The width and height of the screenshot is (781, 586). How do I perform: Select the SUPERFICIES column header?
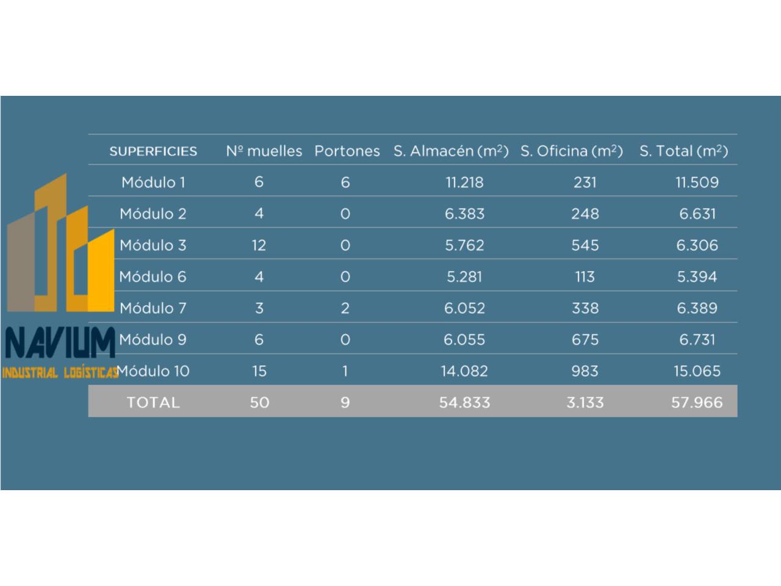point(153,151)
